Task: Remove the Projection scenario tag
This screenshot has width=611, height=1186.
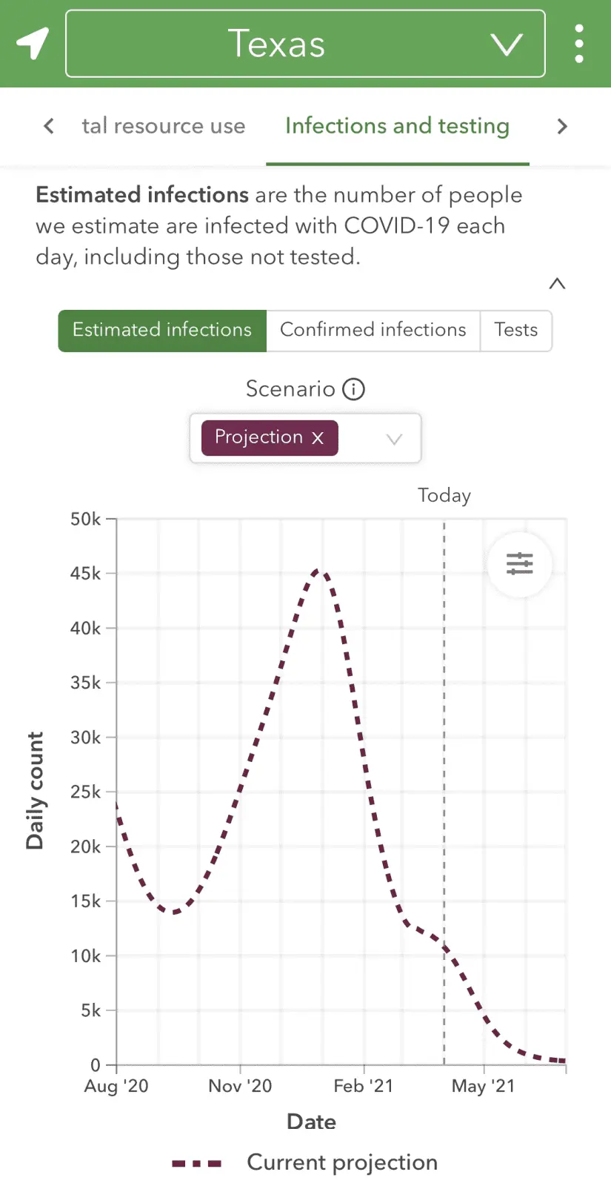Action: pos(318,438)
